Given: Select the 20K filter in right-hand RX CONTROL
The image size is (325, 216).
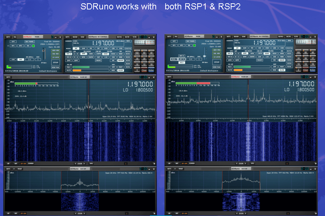Looking at the screenshot, I should click(274, 57).
